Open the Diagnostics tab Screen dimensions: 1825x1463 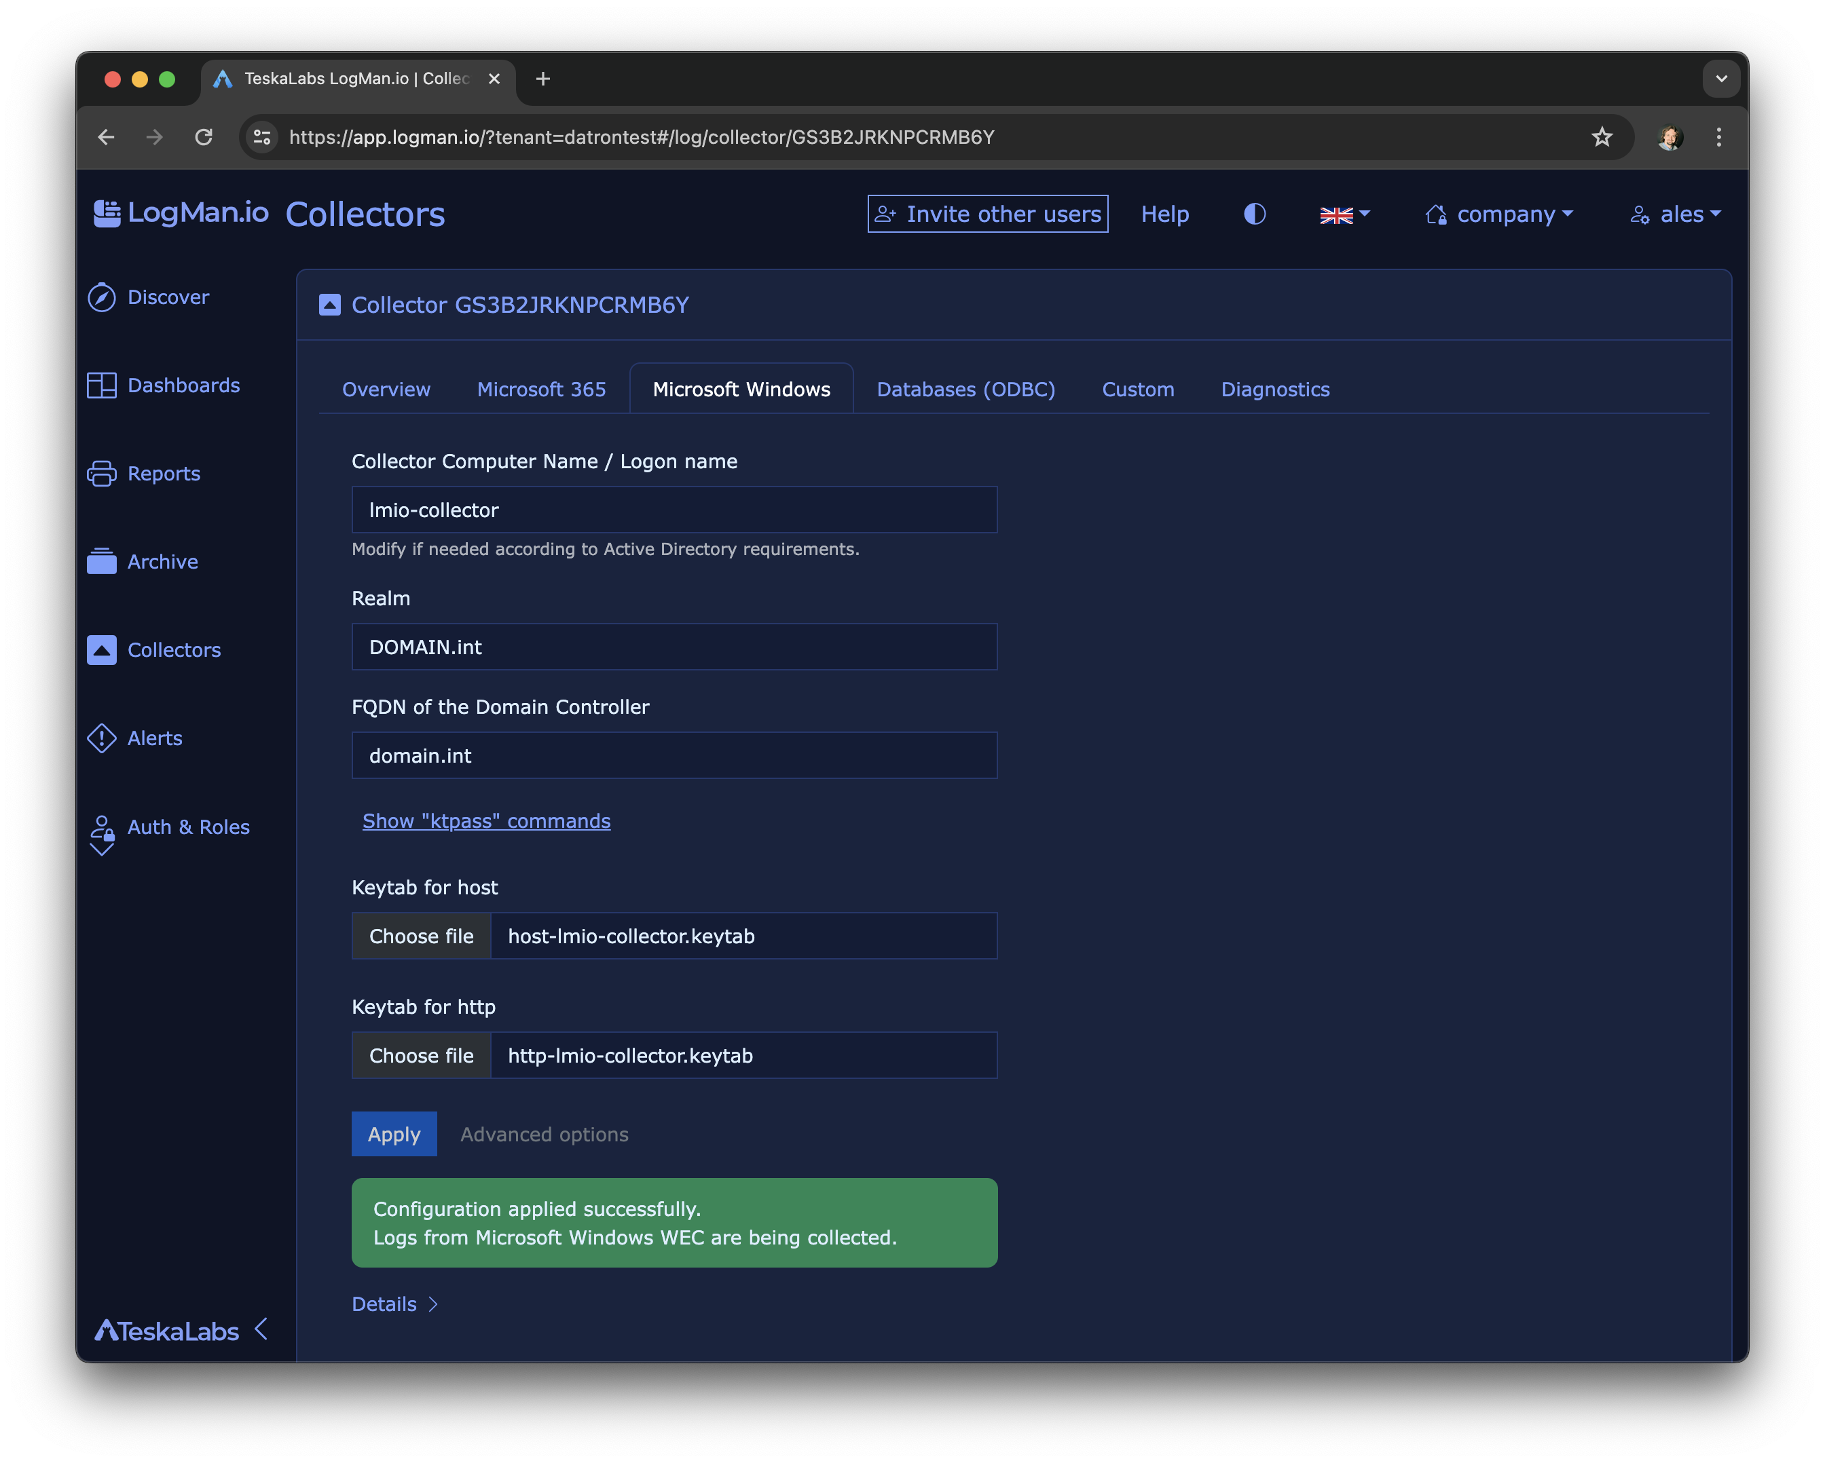(1275, 389)
